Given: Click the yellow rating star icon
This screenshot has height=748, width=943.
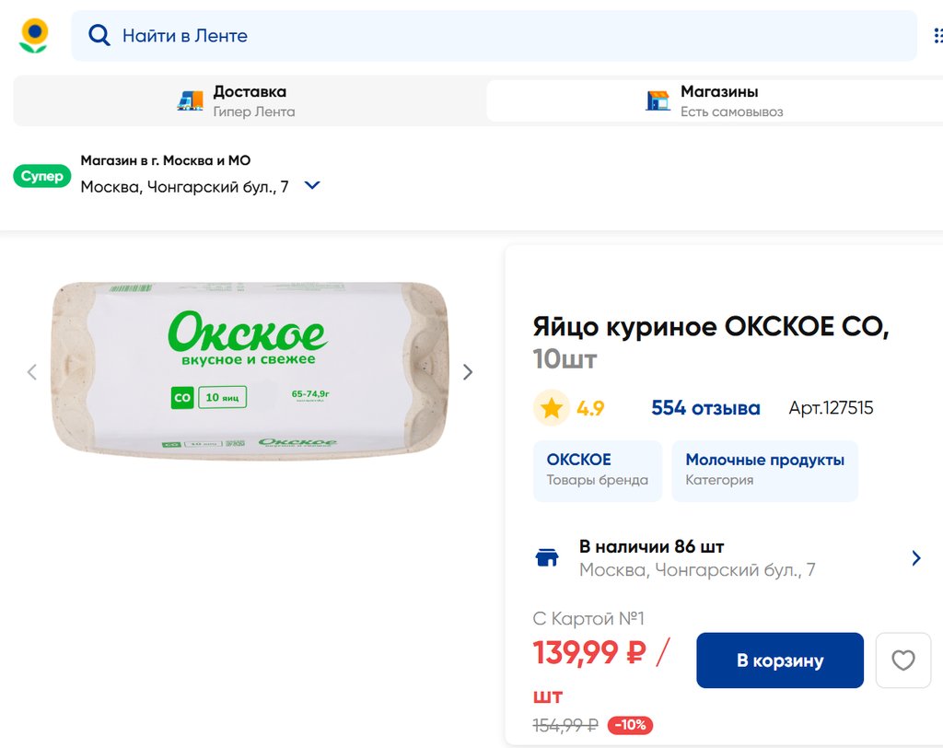Looking at the screenshot, I should (x=551, y=408).
